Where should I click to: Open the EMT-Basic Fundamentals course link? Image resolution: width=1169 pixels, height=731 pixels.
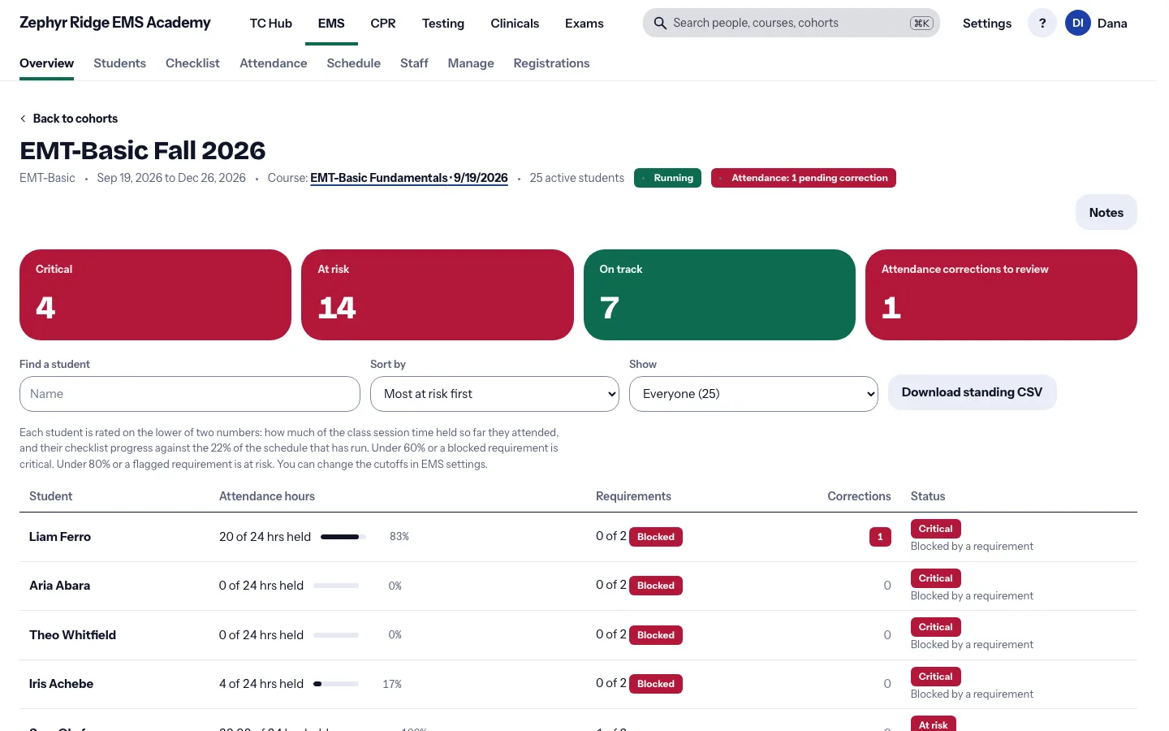tap(409, 178)
